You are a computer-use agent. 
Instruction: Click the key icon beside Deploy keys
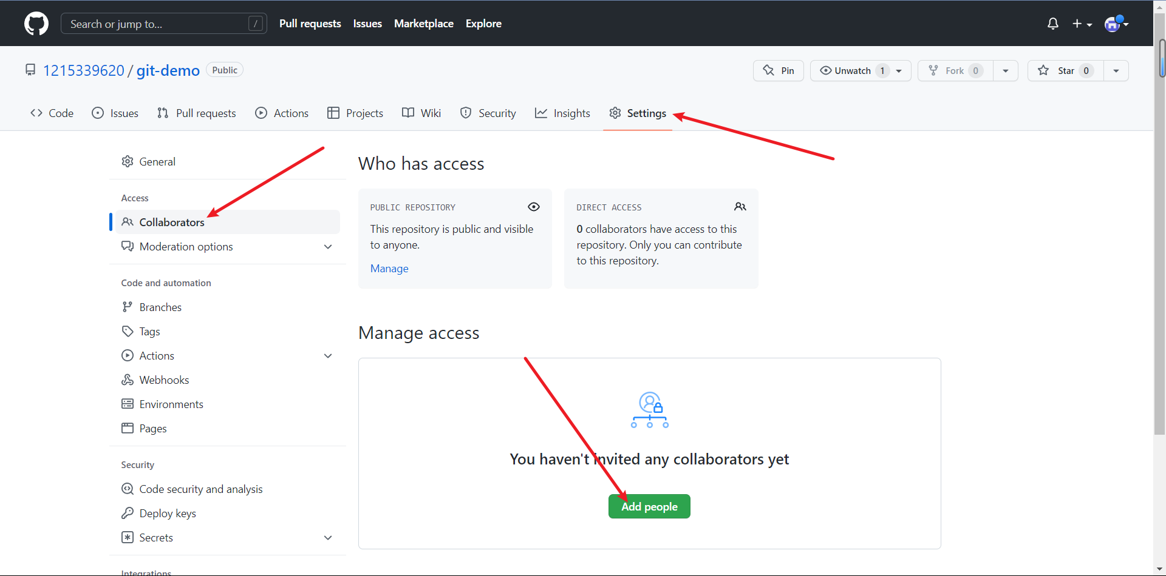click(x=128, y=513)
